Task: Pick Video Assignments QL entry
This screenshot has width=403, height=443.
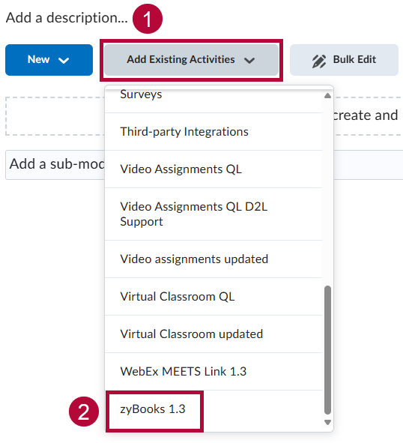Action: pyautogui.click(x=213, y=169)
